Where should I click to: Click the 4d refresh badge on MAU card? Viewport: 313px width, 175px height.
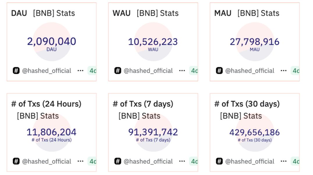(295, 71)
